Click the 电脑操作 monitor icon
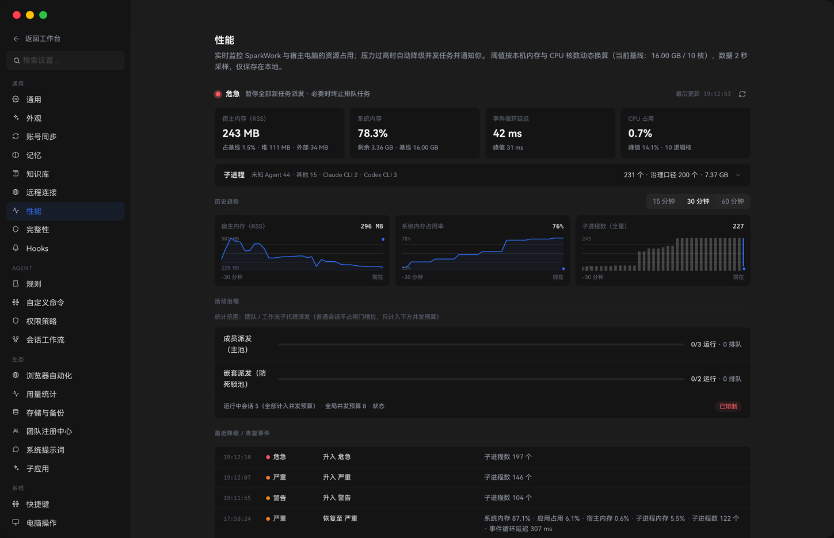 (x=16, y=522)
